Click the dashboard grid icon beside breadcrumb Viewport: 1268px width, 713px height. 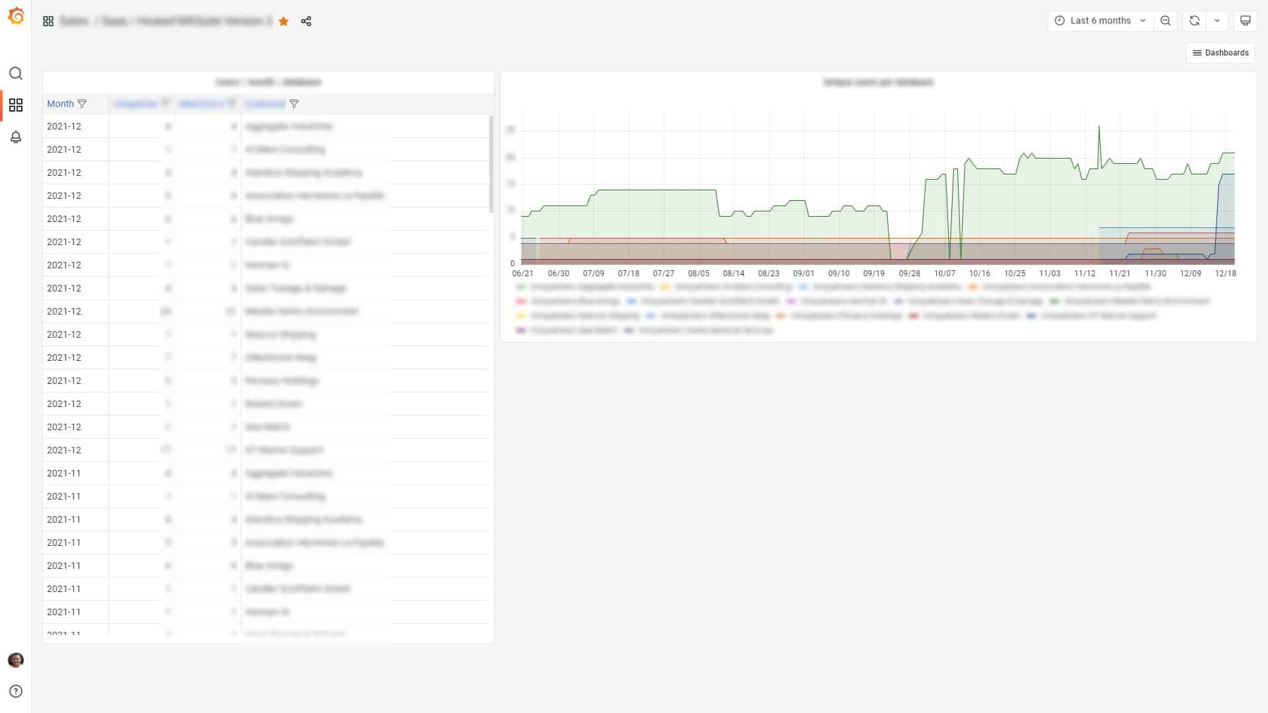(x=48, y=21)
